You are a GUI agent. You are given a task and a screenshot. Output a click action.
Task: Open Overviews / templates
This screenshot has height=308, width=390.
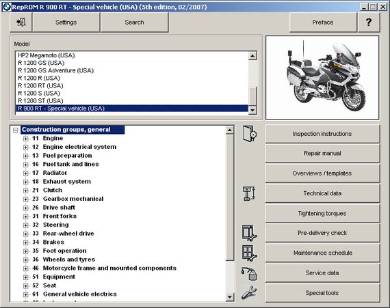[x=322, y=173]
